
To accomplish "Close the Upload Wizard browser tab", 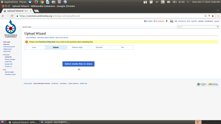I will (x=31, y=11).
